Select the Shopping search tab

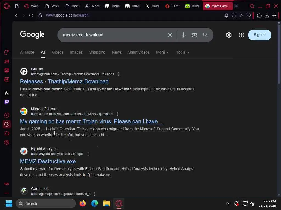tap(97, 52)
